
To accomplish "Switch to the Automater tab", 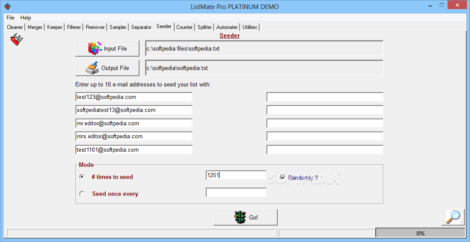I will (227, 27).
